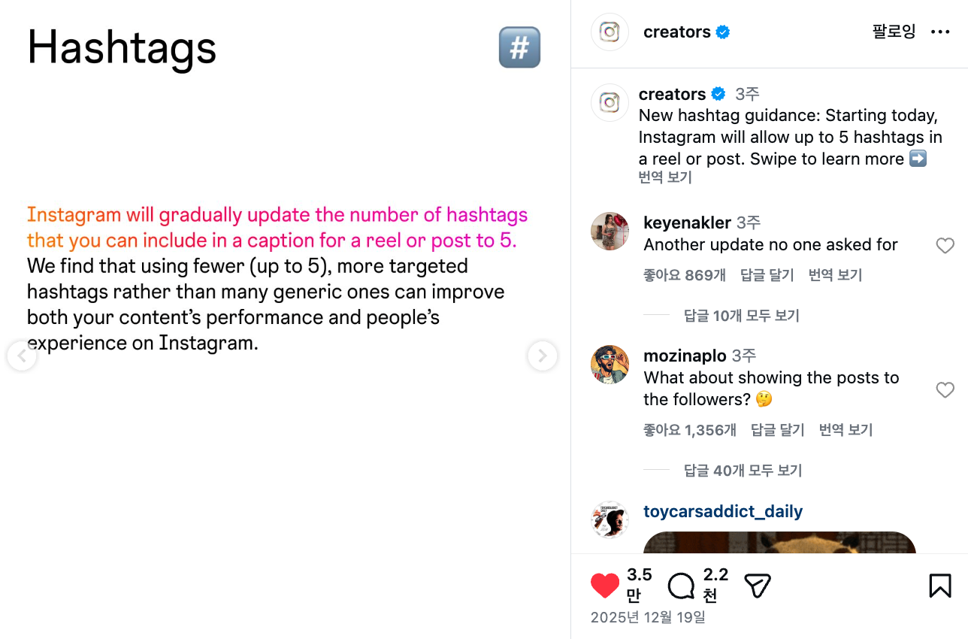This screenshot has width=968, height=639.
Task: Click 답글 달기 under keyenakler's comment
Action: click(766, 274)
